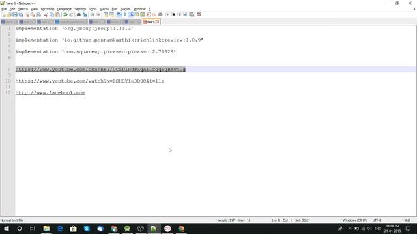This screenshot has height=234, width=417.
Task: Print the document with the Print icon
Action: [x=38, y=14]
